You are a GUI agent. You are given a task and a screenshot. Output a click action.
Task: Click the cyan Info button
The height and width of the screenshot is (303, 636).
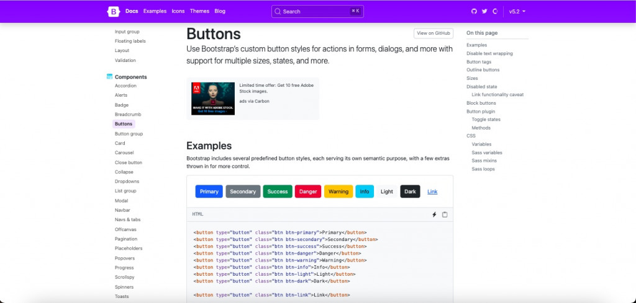click(x=365, y=191)
